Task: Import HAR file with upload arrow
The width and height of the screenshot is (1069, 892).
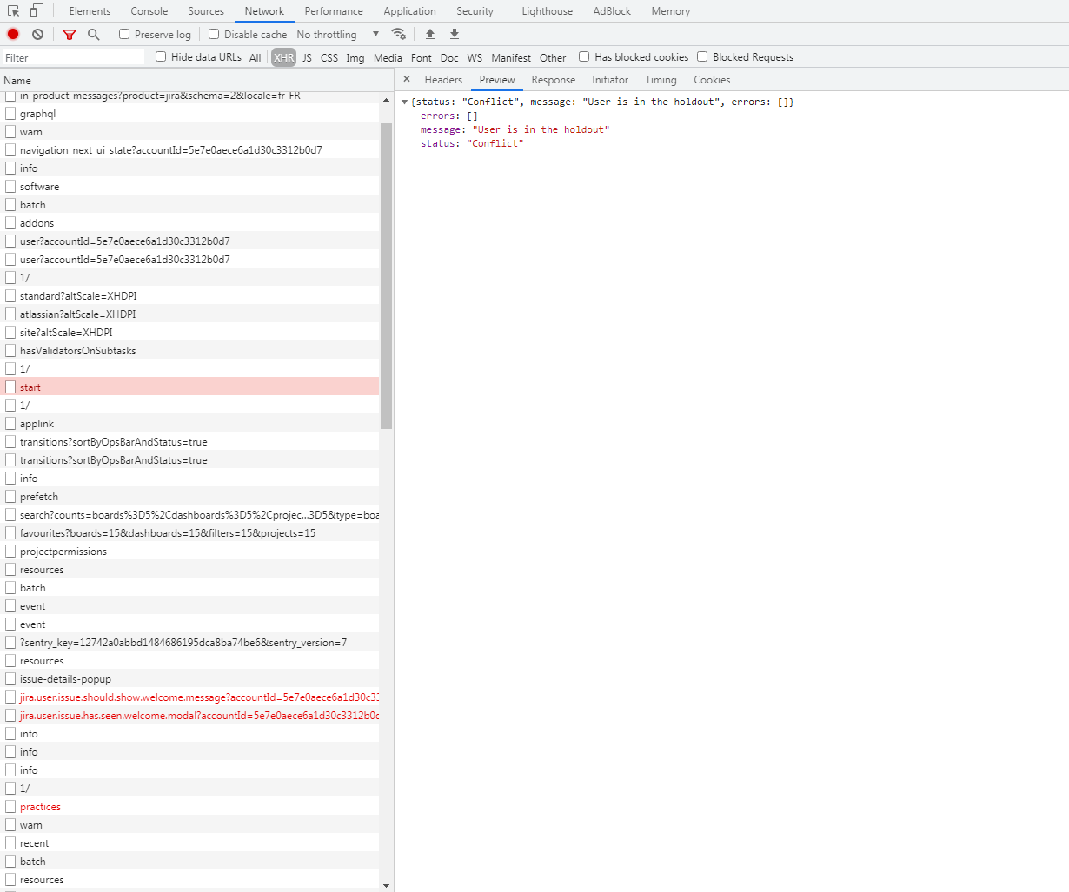Action: [x=429, y=34]
